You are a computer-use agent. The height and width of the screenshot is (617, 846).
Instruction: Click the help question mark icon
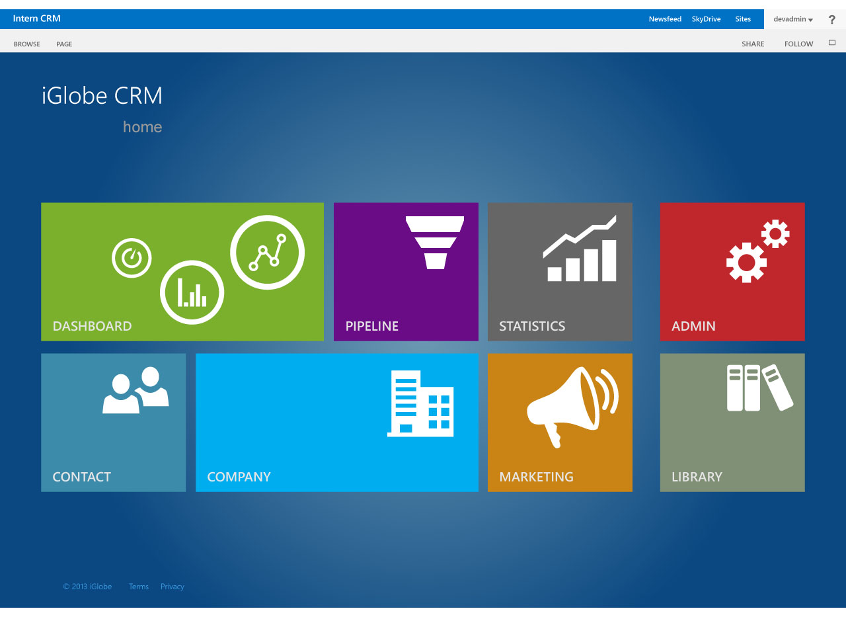831,20
